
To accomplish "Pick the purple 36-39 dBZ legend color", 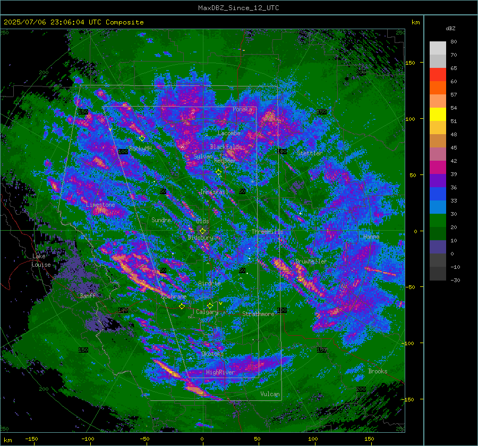I will pyautogui.click(x=438, y=181).
